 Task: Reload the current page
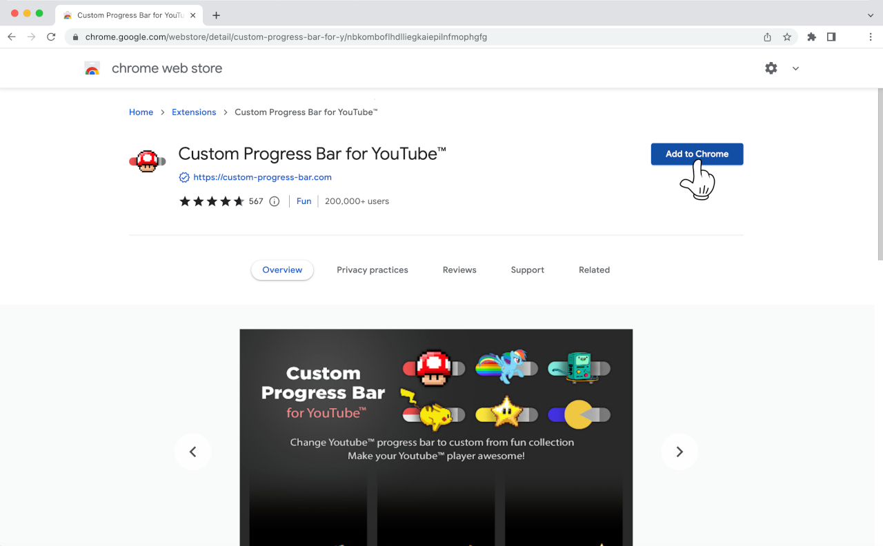[51, 37]
